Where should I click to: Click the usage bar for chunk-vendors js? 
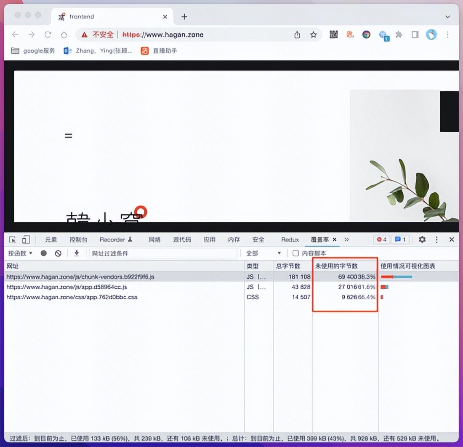click(x=396, y=277)
